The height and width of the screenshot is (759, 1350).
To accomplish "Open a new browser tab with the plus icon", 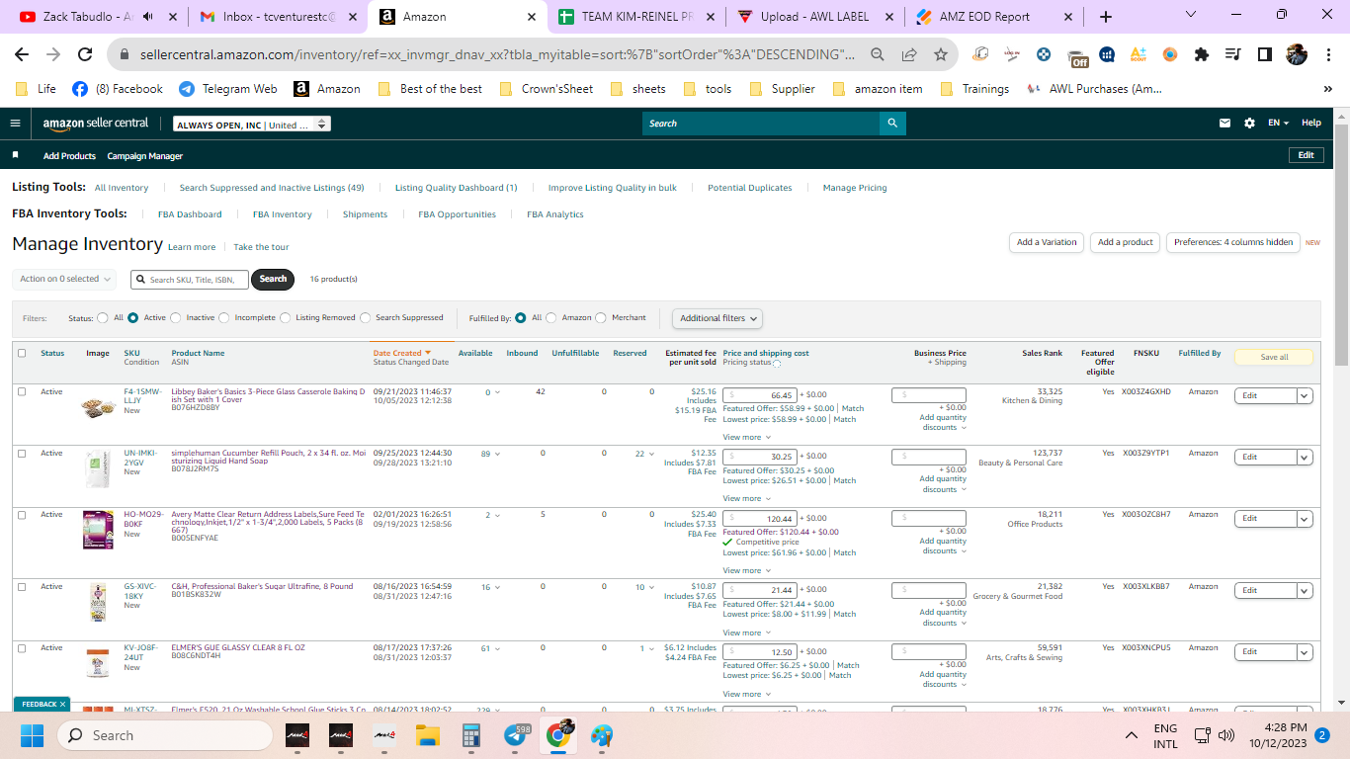I will coord(1106,17).
